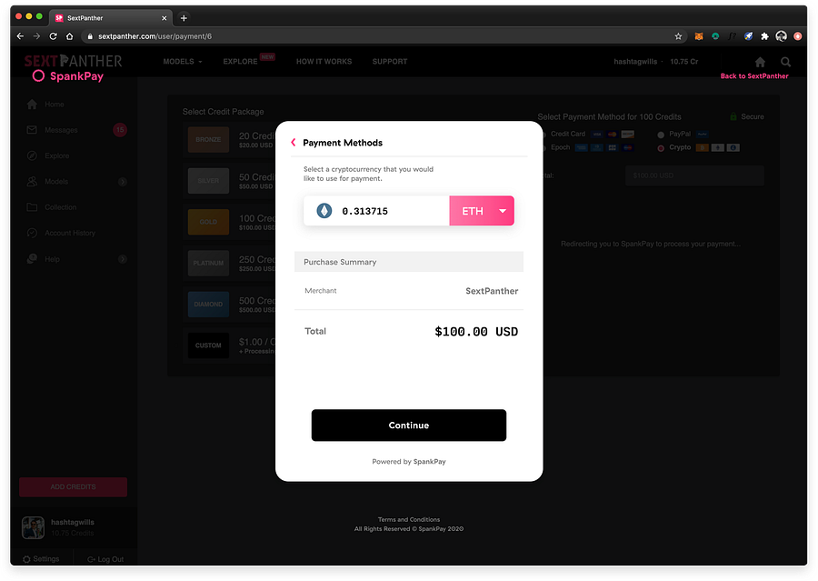Click the rocket extension icon
818x581 pixels.
(748, 36)
